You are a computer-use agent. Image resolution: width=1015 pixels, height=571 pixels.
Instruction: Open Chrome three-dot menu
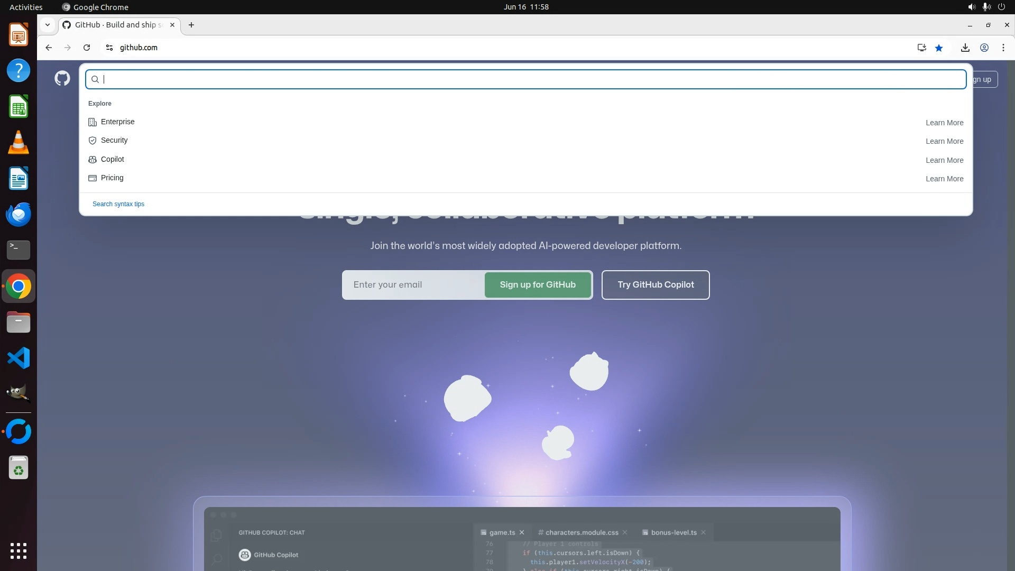pos(1003,48)
